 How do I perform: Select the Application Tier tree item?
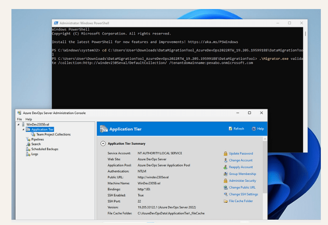42,129
